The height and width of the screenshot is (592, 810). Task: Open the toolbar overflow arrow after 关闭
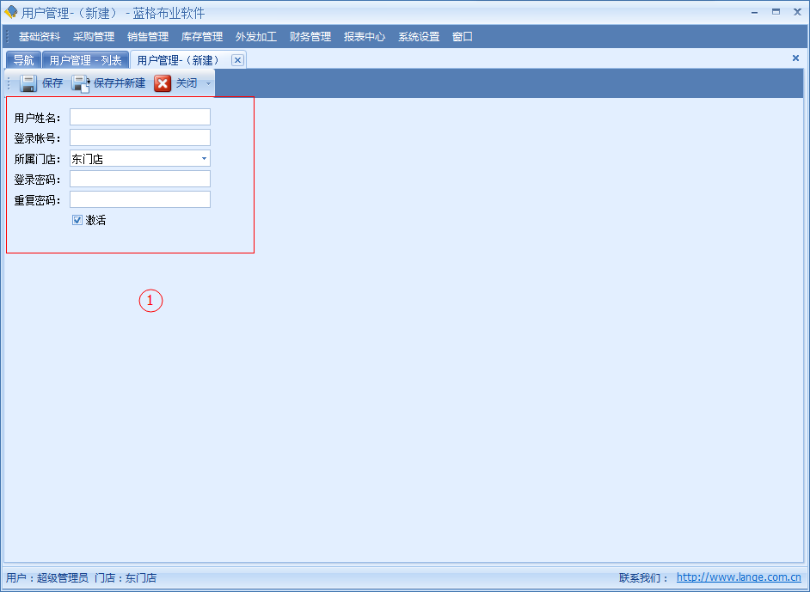[208, 84]
